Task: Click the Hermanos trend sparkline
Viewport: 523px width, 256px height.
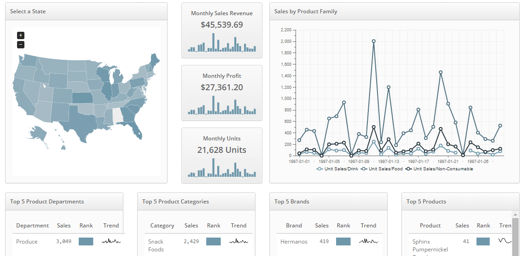Action: pos(369,241)
